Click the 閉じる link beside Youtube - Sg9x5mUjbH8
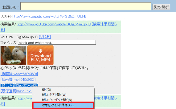 (45, 37)
